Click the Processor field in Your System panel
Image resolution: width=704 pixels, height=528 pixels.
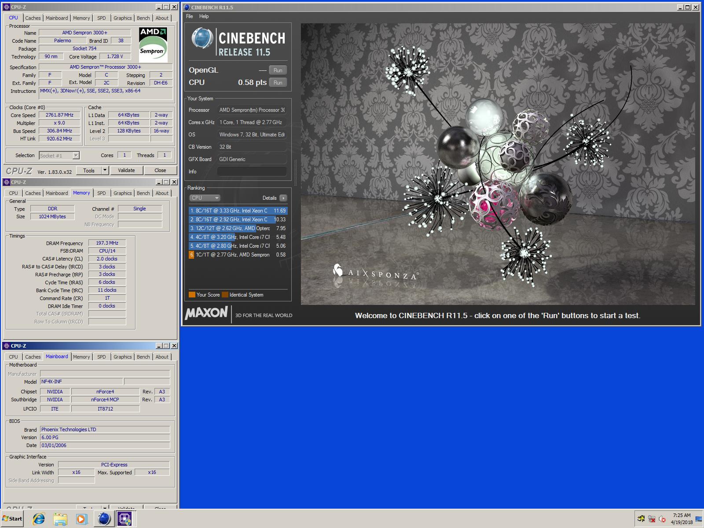252,110
